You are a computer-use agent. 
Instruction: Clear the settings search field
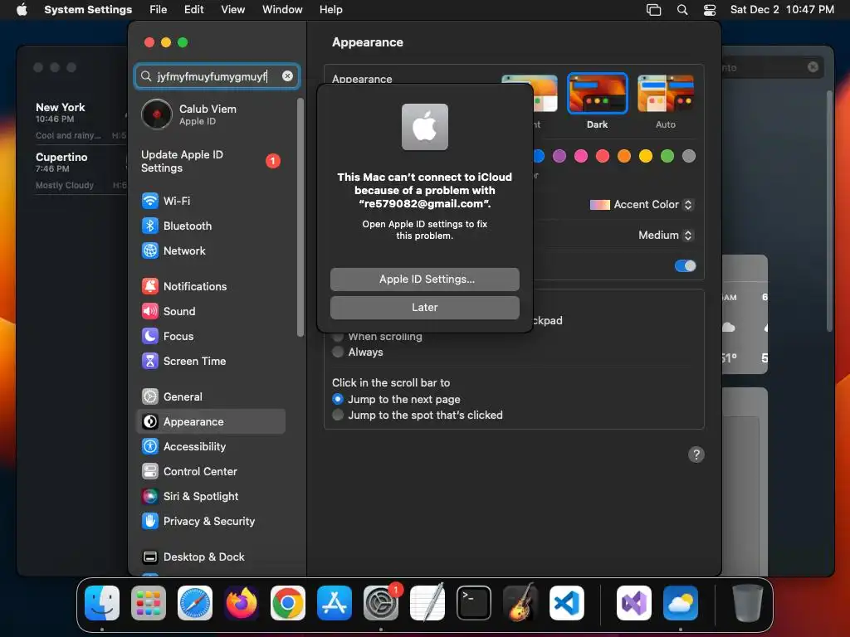pos(287,76)
